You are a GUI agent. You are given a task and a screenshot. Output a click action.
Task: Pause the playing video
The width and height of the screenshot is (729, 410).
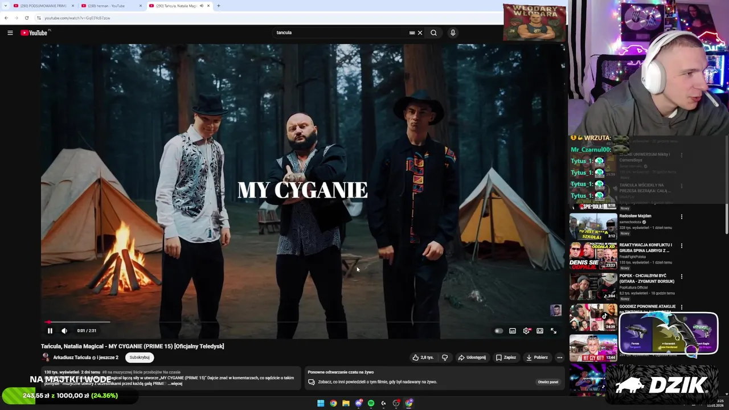pos(50,331)
